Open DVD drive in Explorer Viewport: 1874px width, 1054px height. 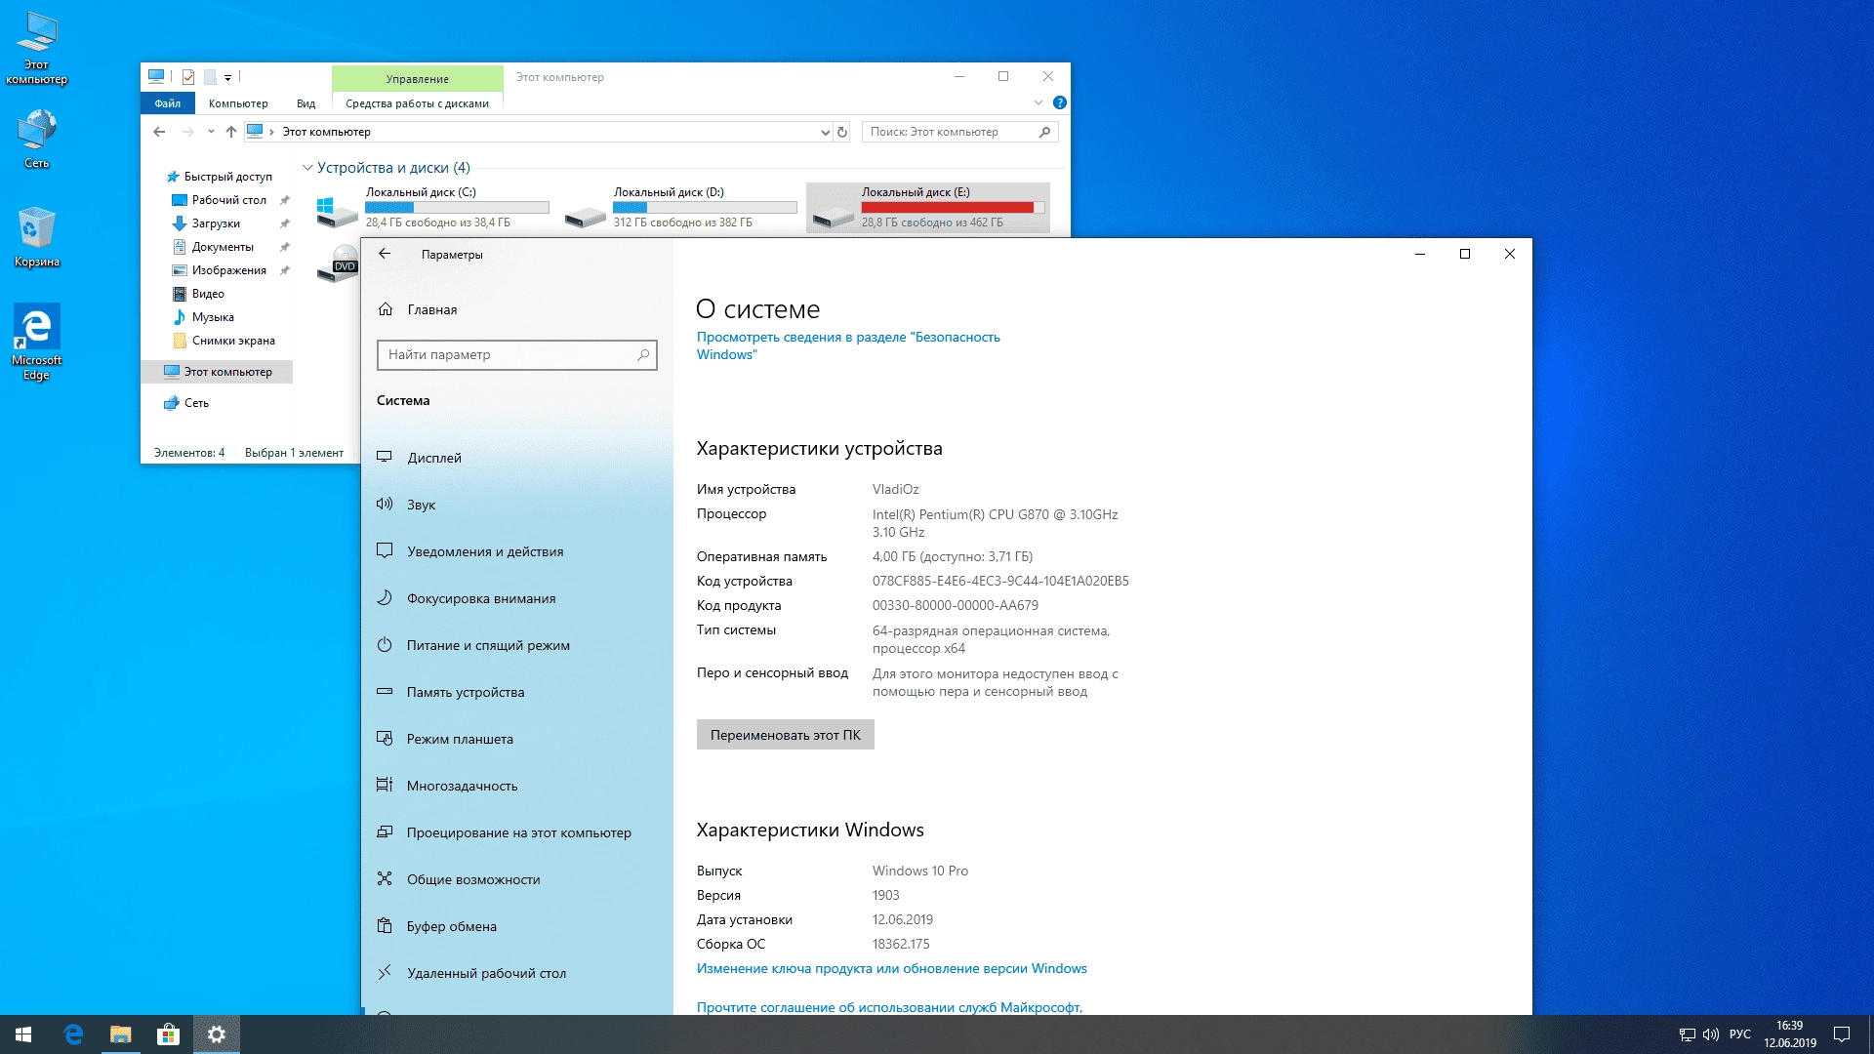[x=338, y=264]
